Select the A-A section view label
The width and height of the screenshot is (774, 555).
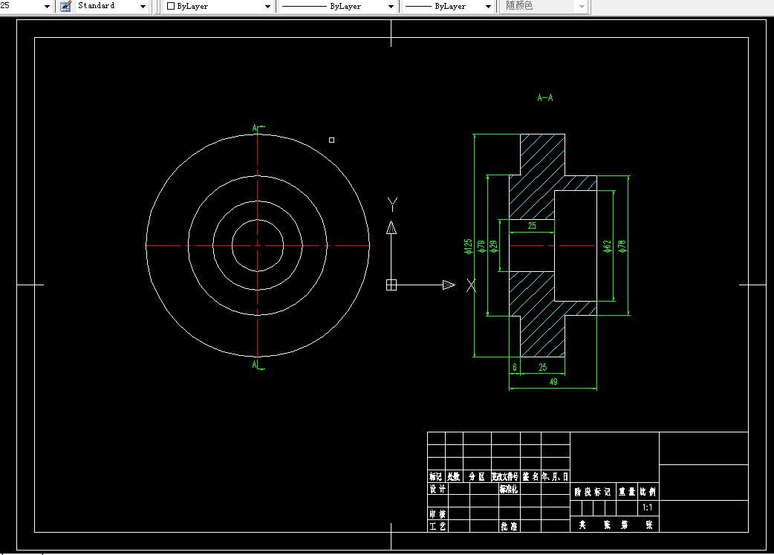click(x=545, y=98)
